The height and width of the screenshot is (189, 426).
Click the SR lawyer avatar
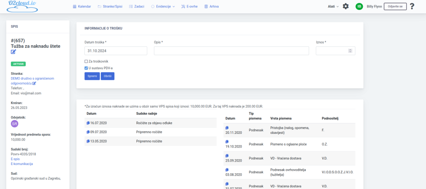[15, 124]
